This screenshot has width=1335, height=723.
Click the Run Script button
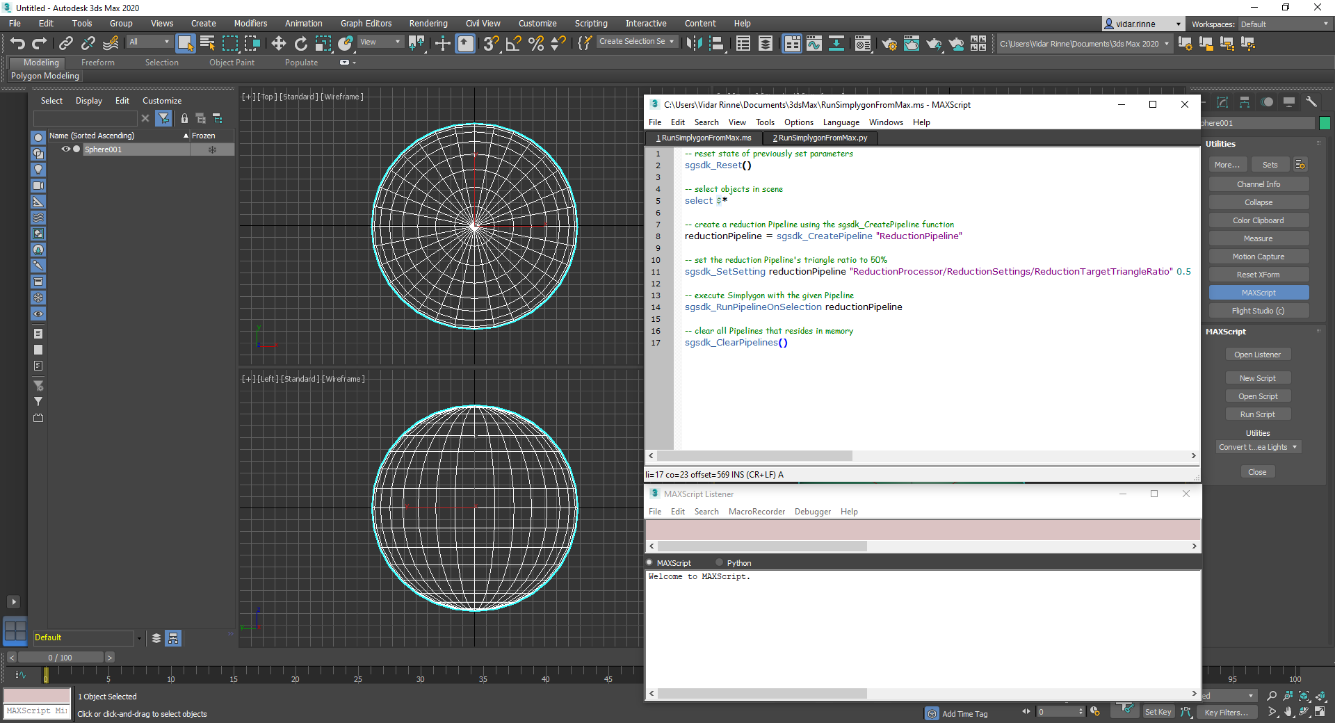pyautogui.click(x=1258, y=414)
